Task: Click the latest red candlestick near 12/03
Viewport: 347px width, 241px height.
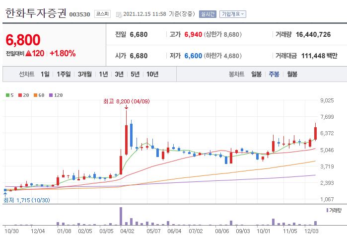Action: 315,133
